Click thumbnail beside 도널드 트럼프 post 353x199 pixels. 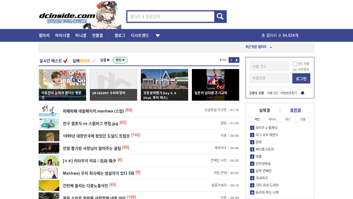49,135
